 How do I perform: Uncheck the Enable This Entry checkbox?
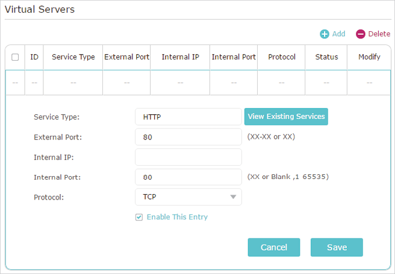pos(139,217)
